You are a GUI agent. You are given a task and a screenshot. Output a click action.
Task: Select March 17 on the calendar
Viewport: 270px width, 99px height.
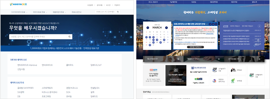tap(153, 40)
